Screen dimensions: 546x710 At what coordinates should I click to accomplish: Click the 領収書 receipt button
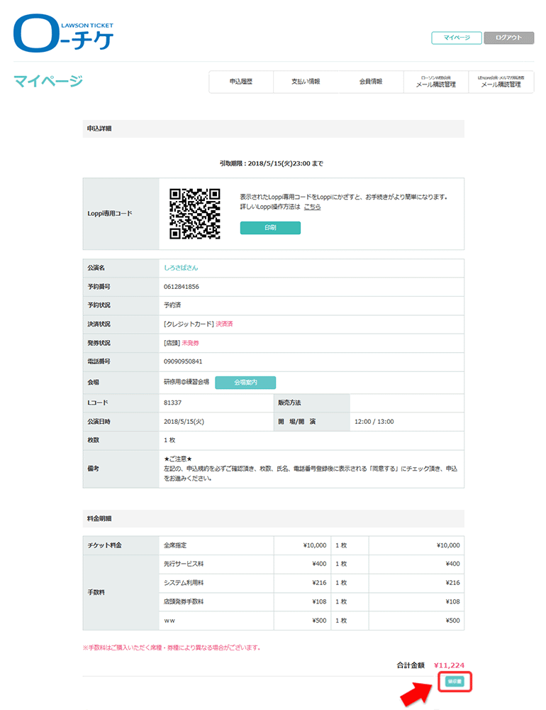coord(454,682)
